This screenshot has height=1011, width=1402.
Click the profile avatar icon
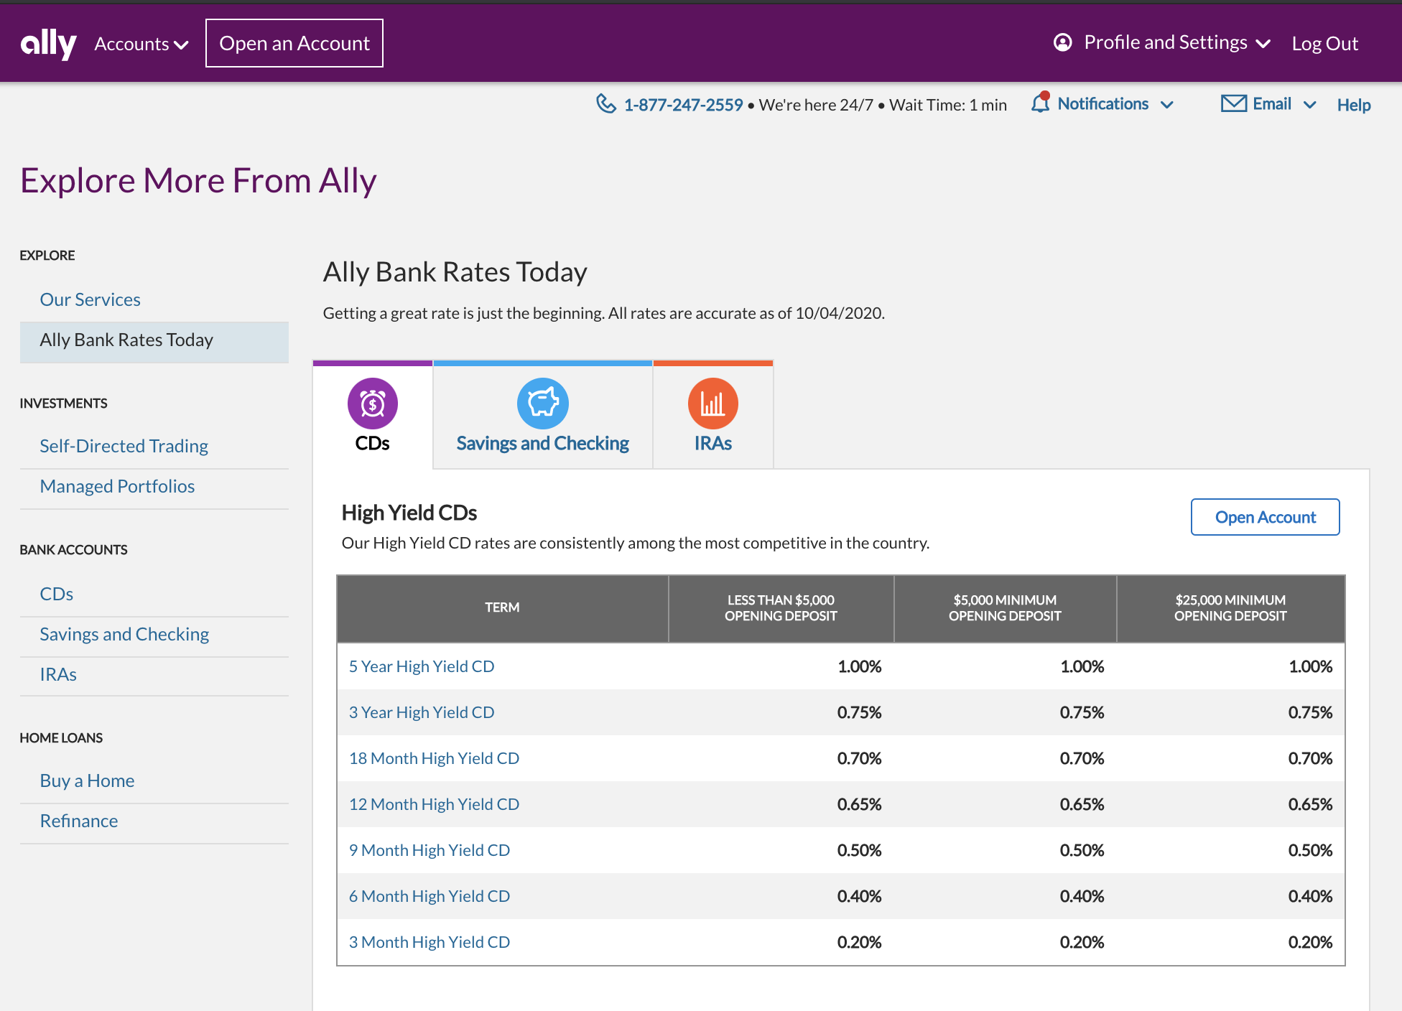coord(1063,42)
